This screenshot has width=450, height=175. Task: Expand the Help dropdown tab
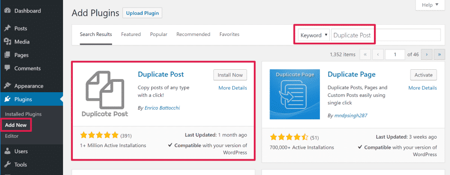click(x=430, y=4)
